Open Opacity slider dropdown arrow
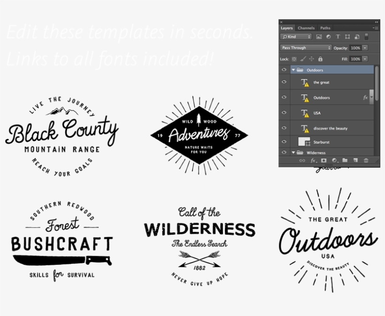 365,48
